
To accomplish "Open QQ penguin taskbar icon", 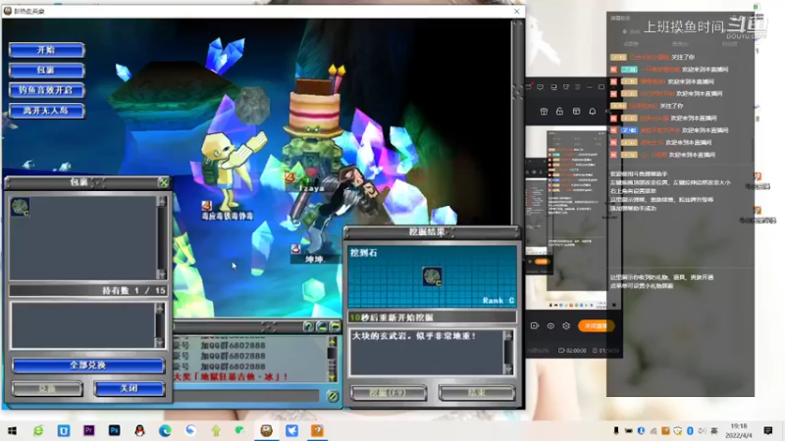I will [x=139, y=430].
